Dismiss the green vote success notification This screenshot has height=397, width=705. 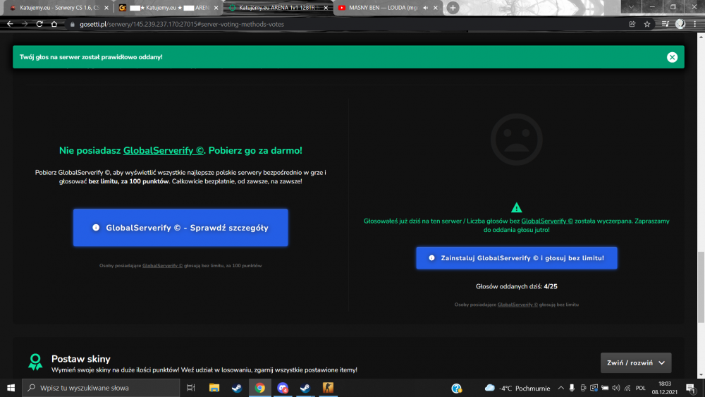[672, 57]
